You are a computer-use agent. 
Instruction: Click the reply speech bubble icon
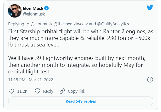(37, 91)
